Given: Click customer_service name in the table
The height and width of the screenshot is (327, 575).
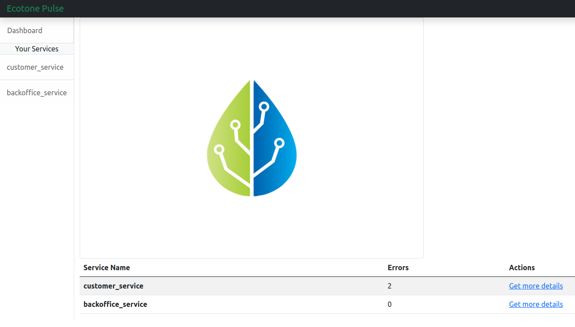Looking at the screenshot, I should pos(113,286).
